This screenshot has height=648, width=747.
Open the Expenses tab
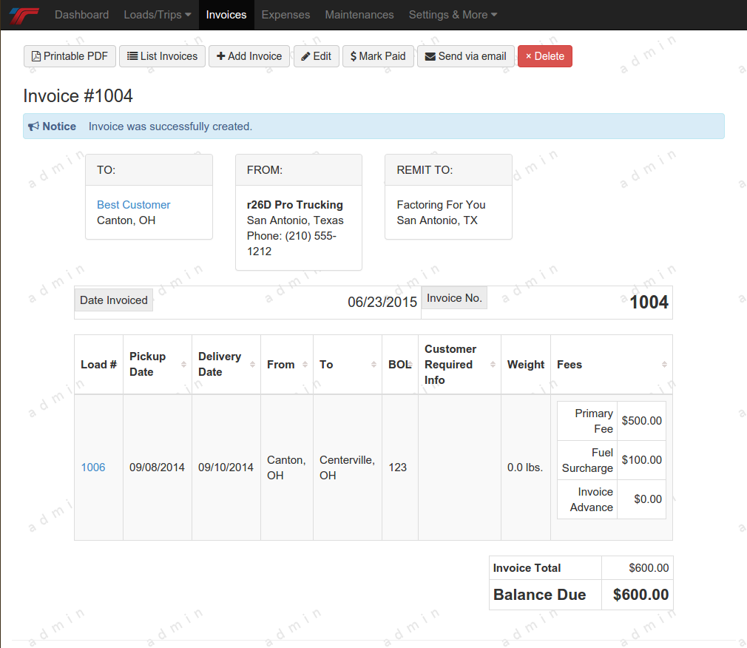285,15
